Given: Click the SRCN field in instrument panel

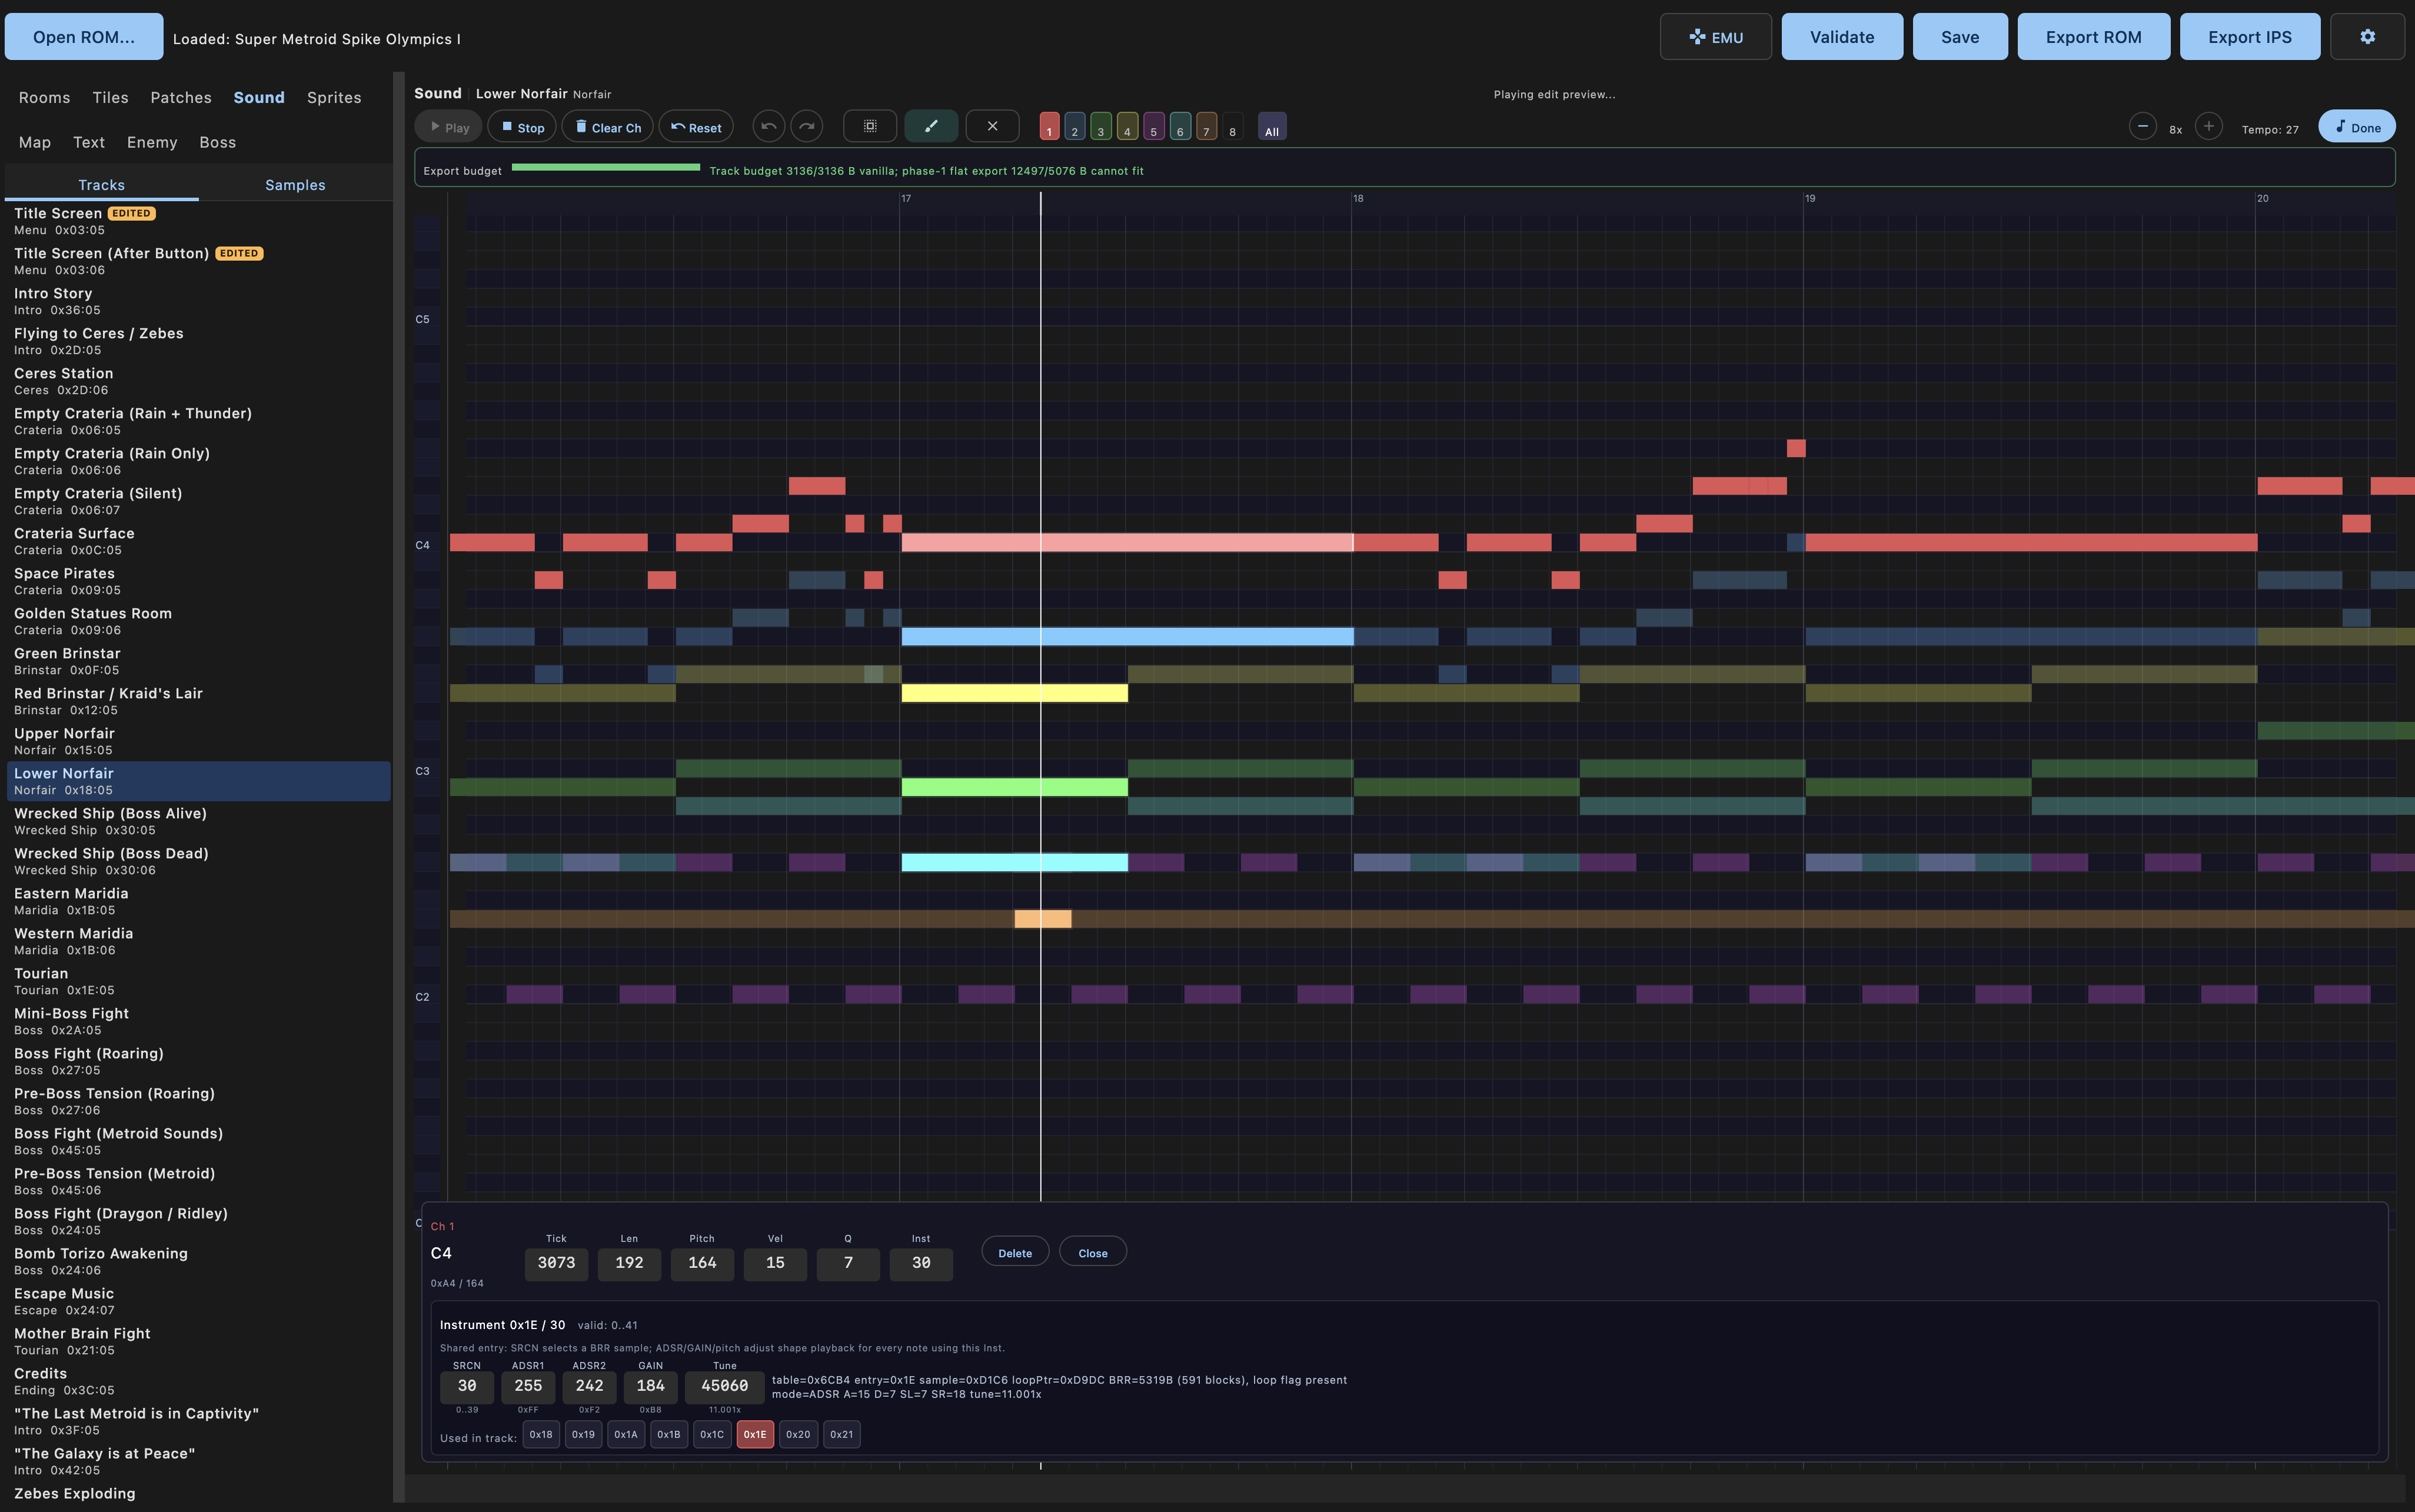Looking at the screenshot, I should pyautogui.click(x=467, y=1386).
